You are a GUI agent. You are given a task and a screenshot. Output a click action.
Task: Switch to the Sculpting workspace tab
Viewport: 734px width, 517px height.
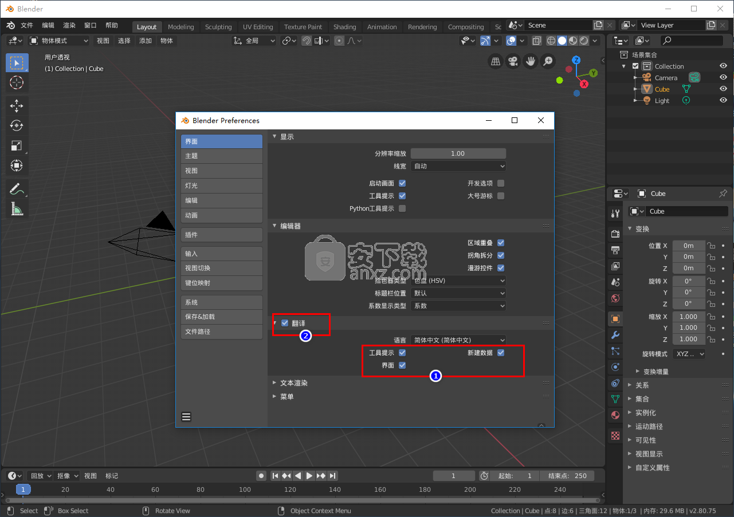pos(218,27)
